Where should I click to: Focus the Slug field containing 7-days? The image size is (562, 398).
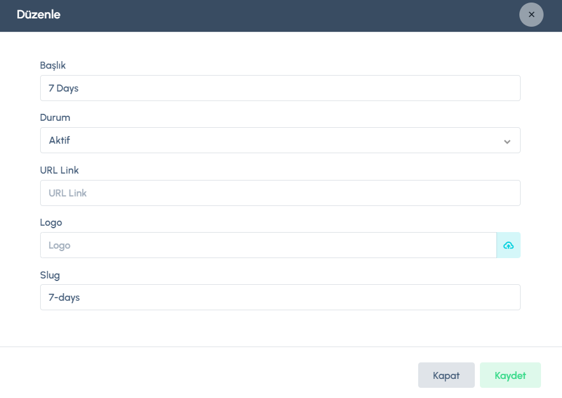pos(280,298)
